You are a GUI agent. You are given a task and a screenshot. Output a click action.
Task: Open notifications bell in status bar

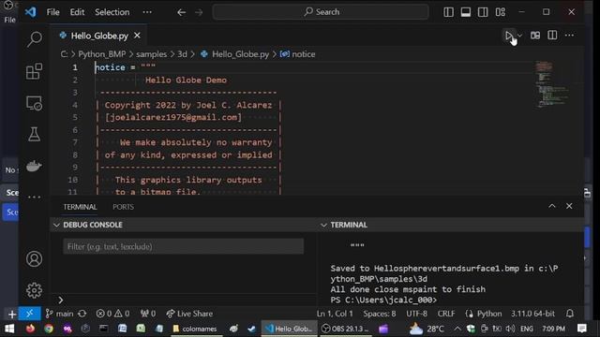570,314
